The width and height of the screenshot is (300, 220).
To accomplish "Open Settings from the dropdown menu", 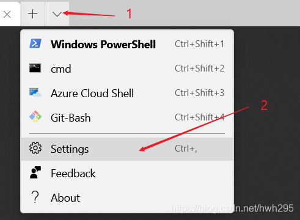I will coord(127,149).
